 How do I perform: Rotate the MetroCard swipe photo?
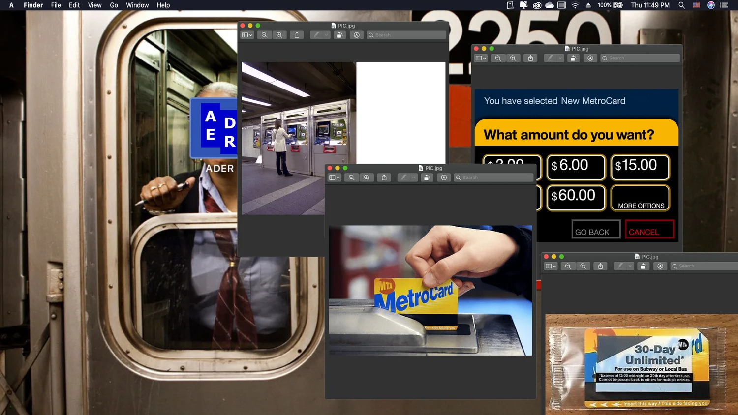click(x=427, y=178)
